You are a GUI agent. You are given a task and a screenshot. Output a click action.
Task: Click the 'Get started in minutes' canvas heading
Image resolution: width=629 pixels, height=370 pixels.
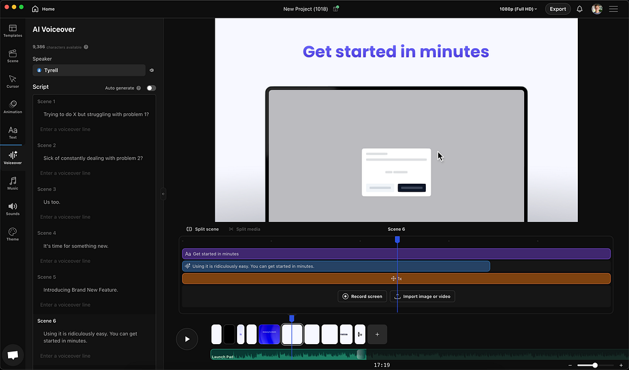396,52
